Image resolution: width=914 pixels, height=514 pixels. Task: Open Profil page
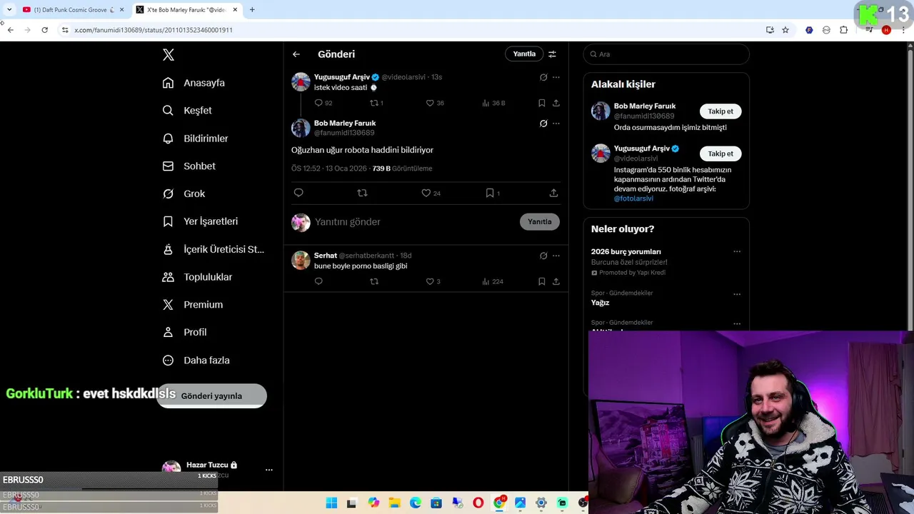click(184, 333)
